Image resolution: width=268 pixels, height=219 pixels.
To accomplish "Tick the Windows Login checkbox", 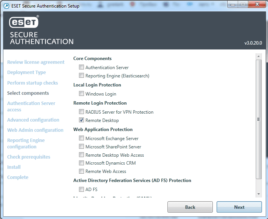I will pos(81,94).
